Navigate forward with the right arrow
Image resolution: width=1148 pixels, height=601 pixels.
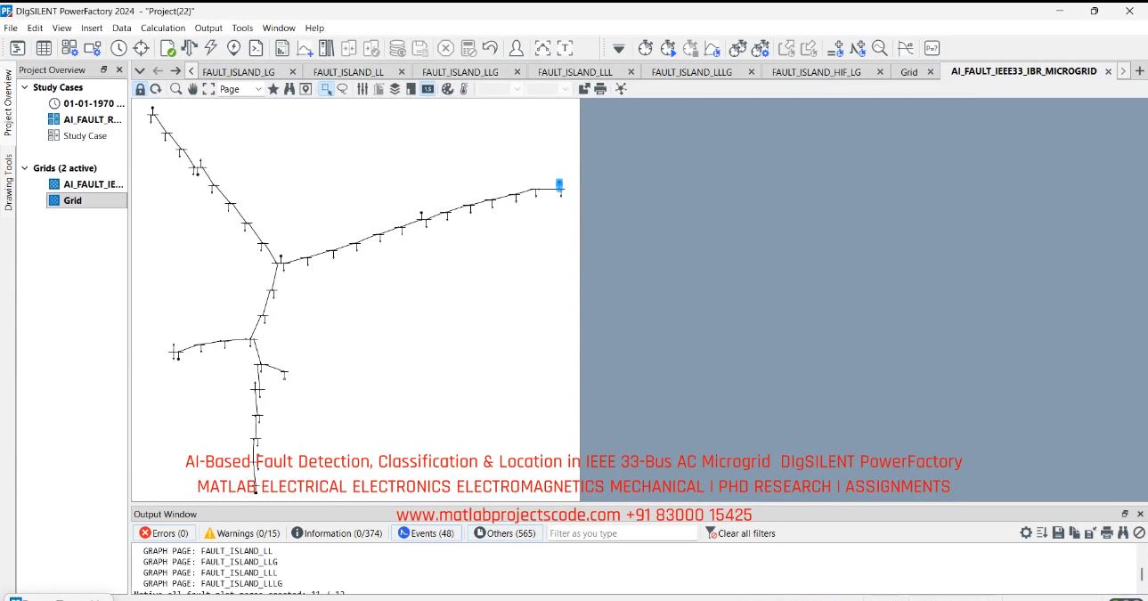click(x=175, y=71)
